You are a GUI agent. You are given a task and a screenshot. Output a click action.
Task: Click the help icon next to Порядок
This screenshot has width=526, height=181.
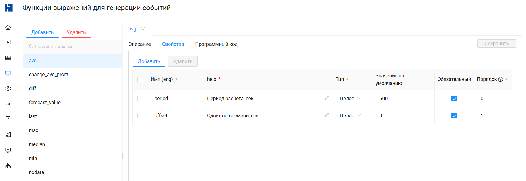tap(501, 79)
